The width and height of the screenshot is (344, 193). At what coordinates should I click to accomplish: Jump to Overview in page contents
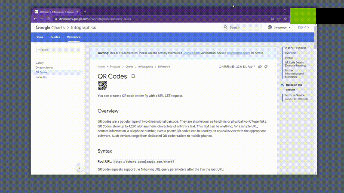pyautogui.click(x=290, y=53)
